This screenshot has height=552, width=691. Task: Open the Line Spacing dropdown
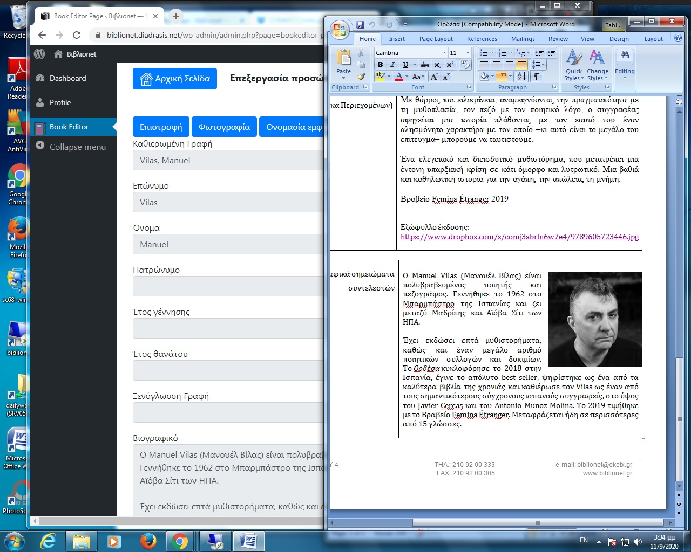pos(538,65)
